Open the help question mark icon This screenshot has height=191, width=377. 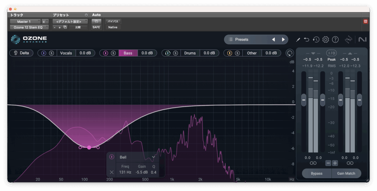335,39
